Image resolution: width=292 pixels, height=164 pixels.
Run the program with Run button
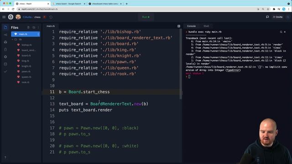point(146,17)
